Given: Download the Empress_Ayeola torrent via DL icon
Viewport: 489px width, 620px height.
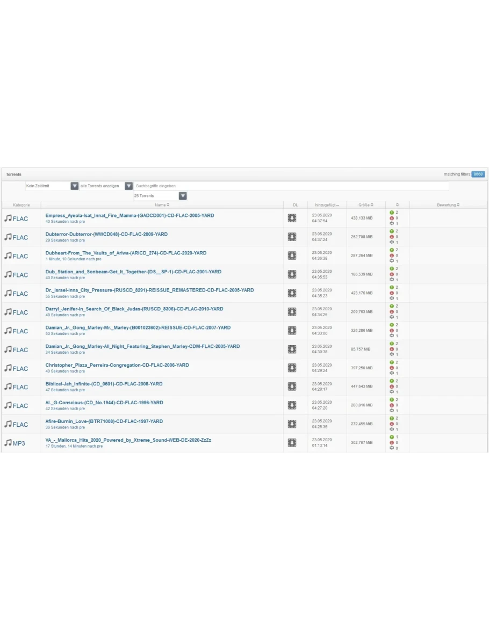Looking at the screenshot, I should tap(292, 218).
